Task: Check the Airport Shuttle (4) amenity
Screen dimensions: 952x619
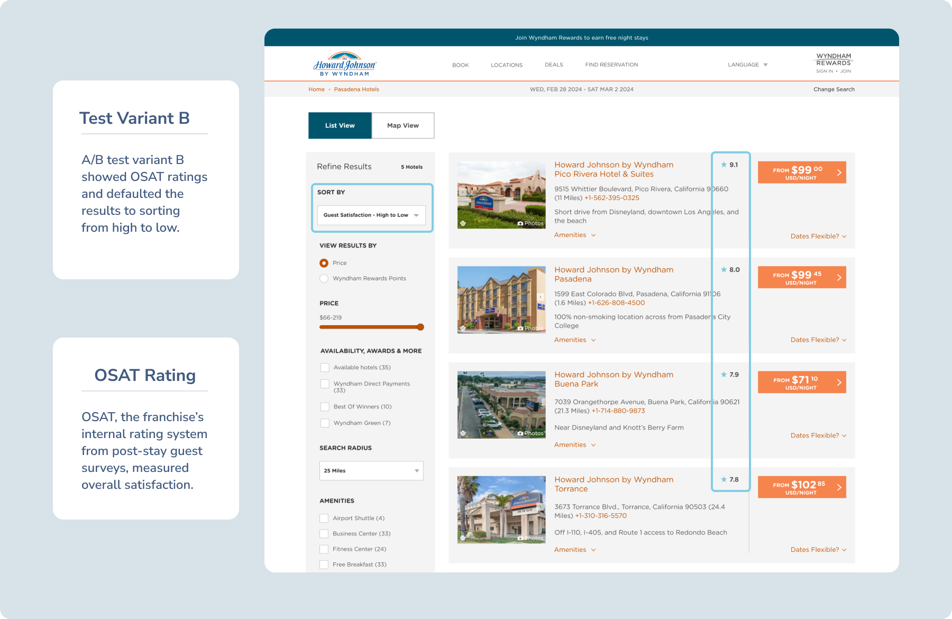Action: 324,518
